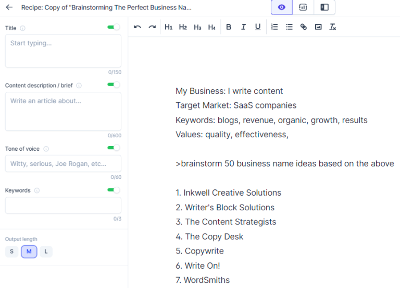Screen dimensions: 400x288
Task: Switch off the Tone of voice toggle
Action: tap(114, 148)
